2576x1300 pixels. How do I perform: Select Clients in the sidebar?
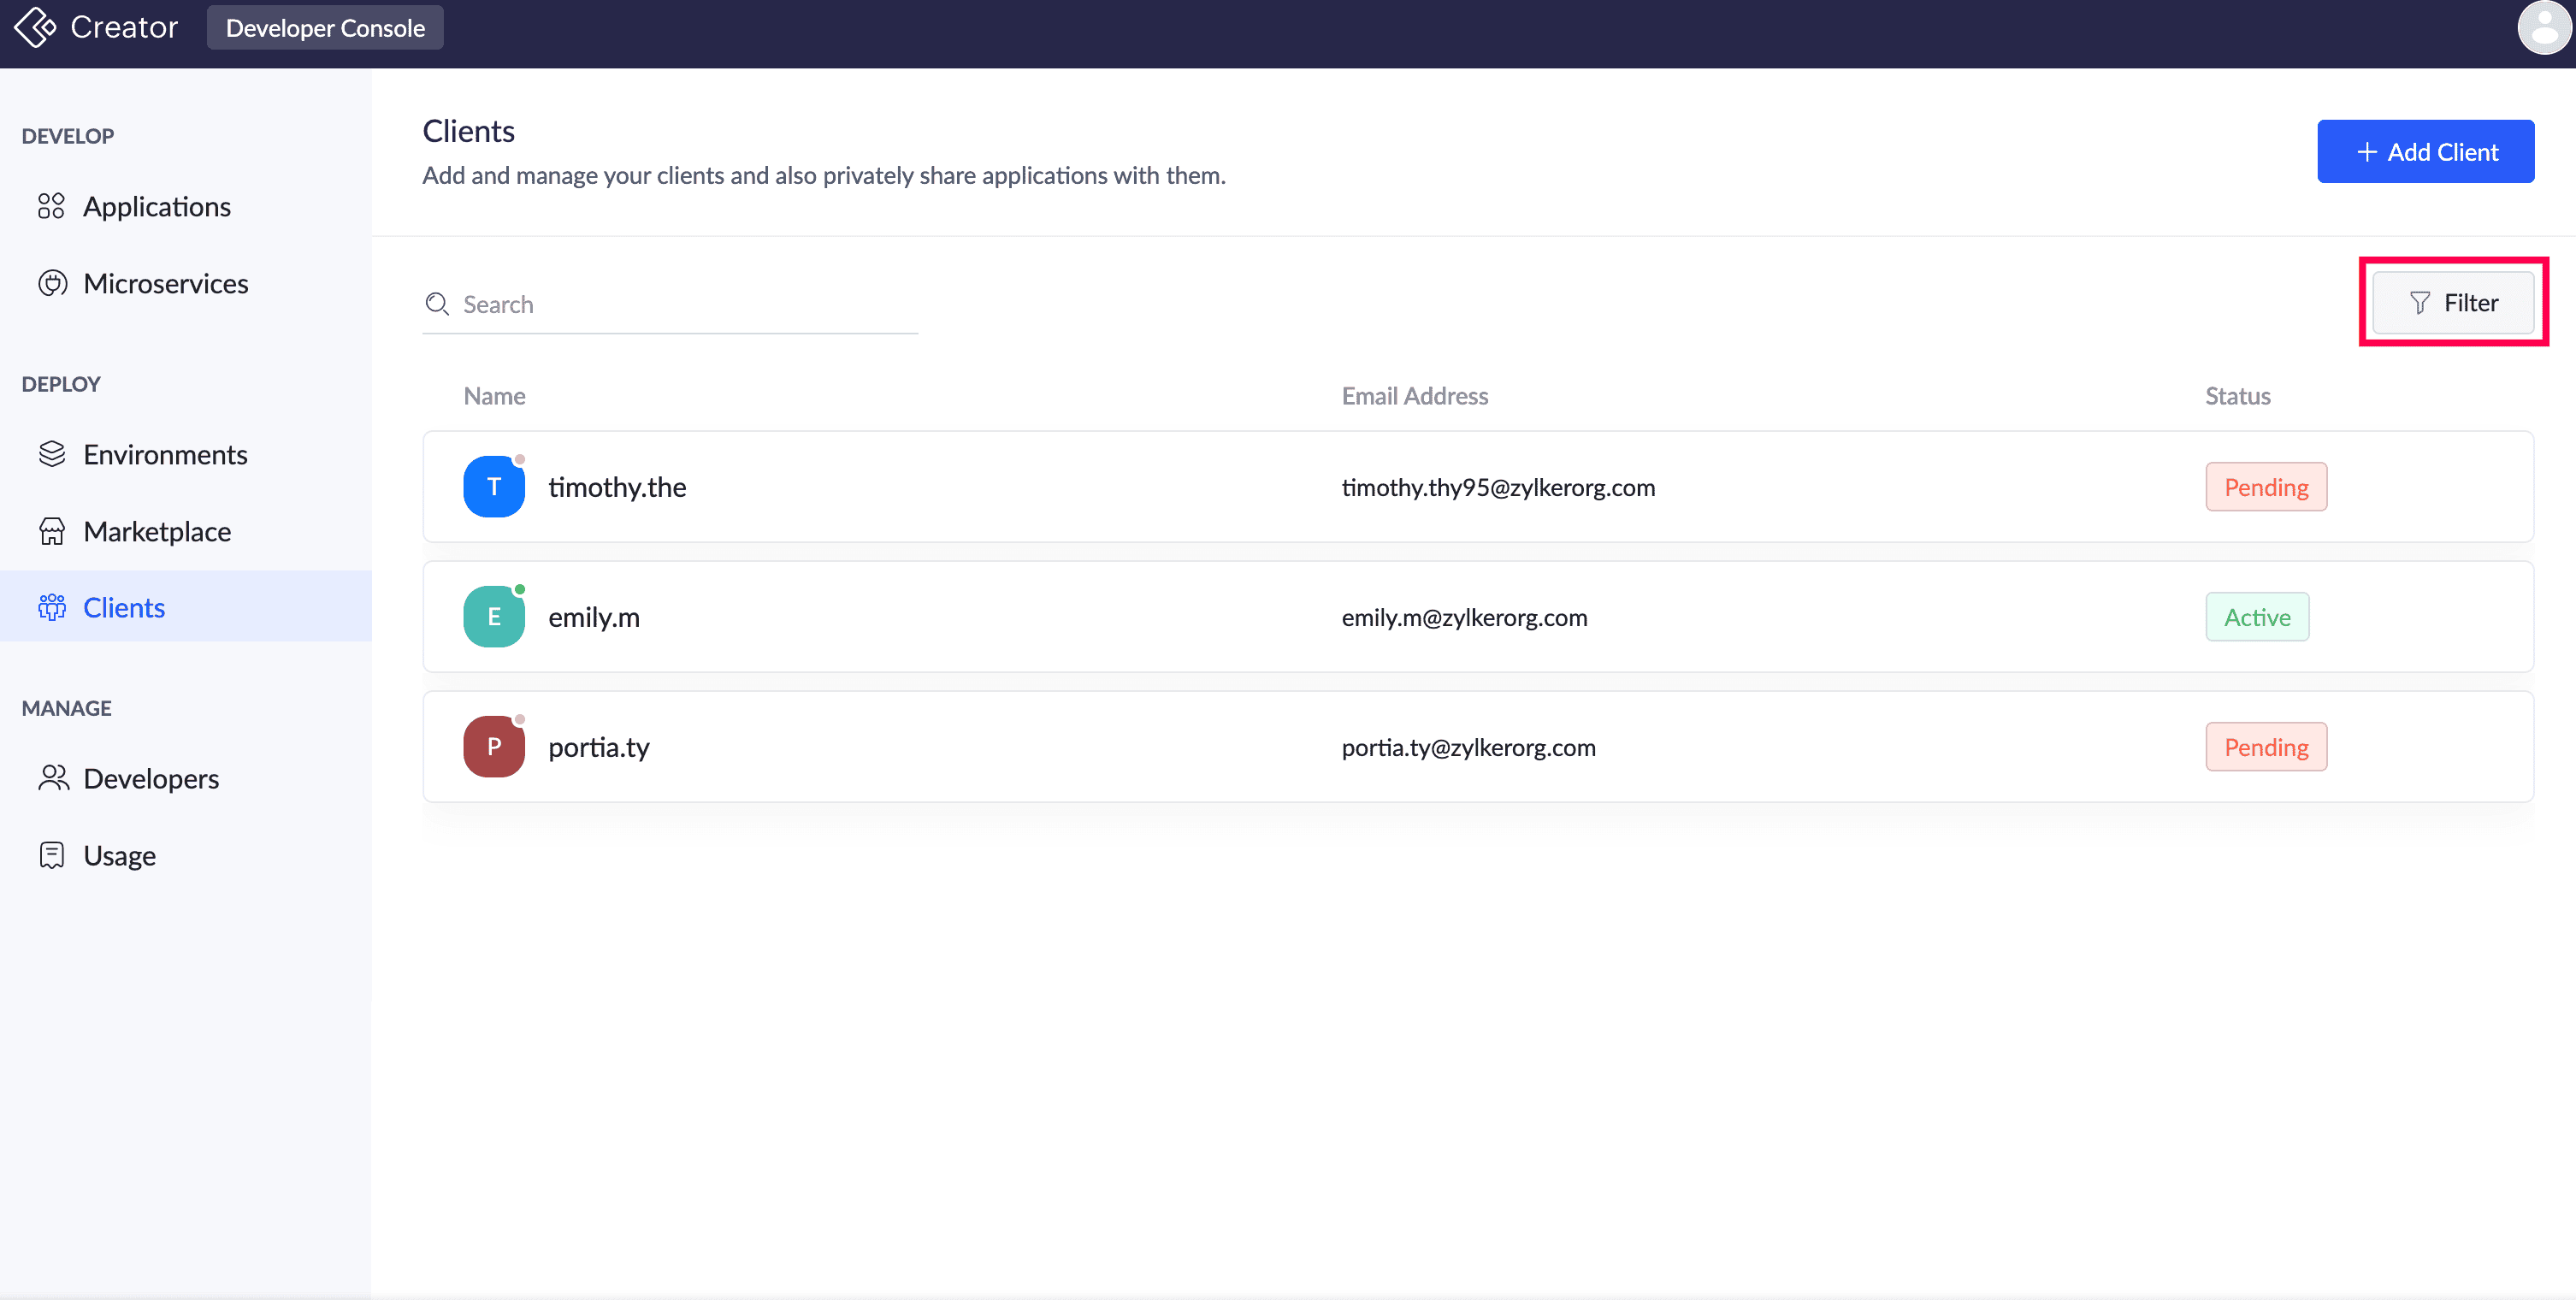point(124,607)
